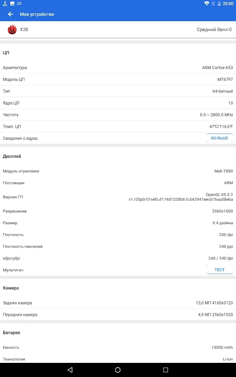Tap the Версия ГП OpenGL row
This screenshot has height=377, width=236.
118,197
